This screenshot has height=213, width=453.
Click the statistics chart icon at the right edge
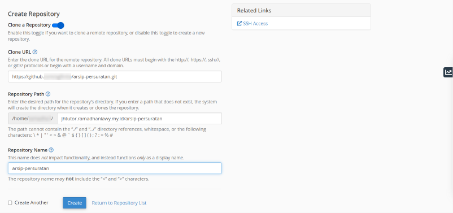(x=448, y=72)
